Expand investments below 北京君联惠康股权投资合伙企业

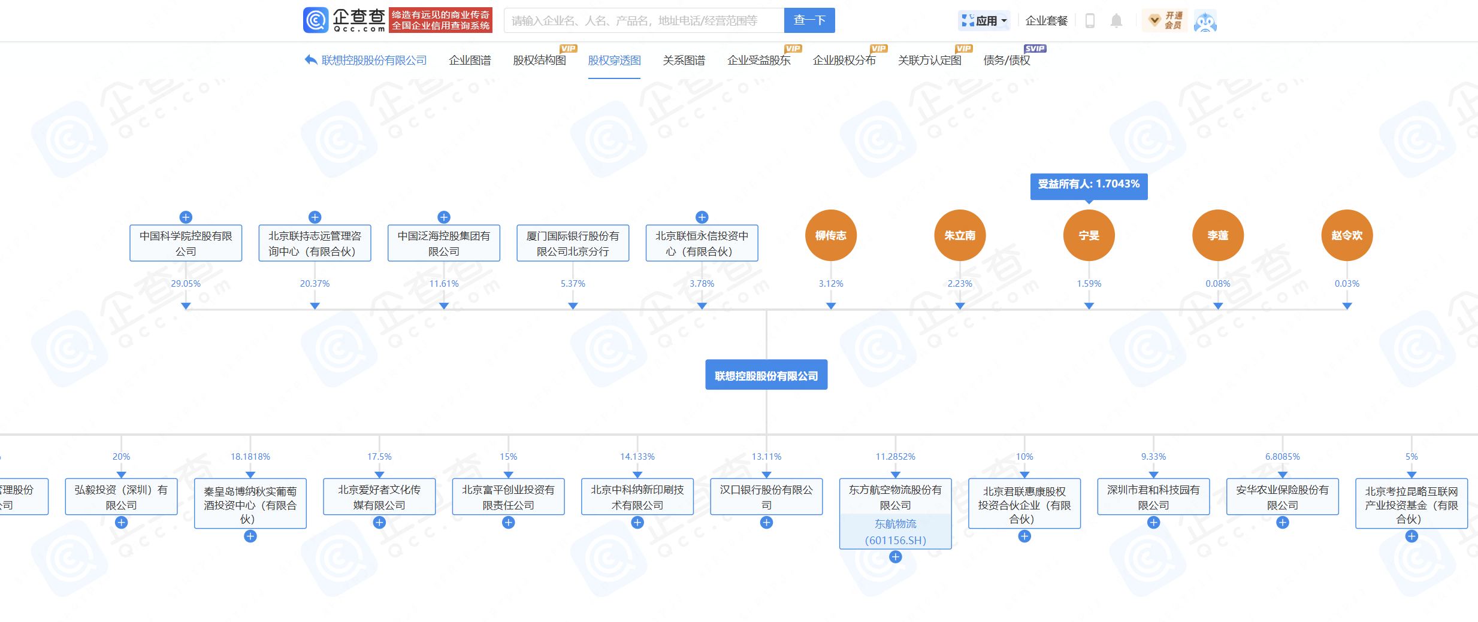coord(1024,536)
